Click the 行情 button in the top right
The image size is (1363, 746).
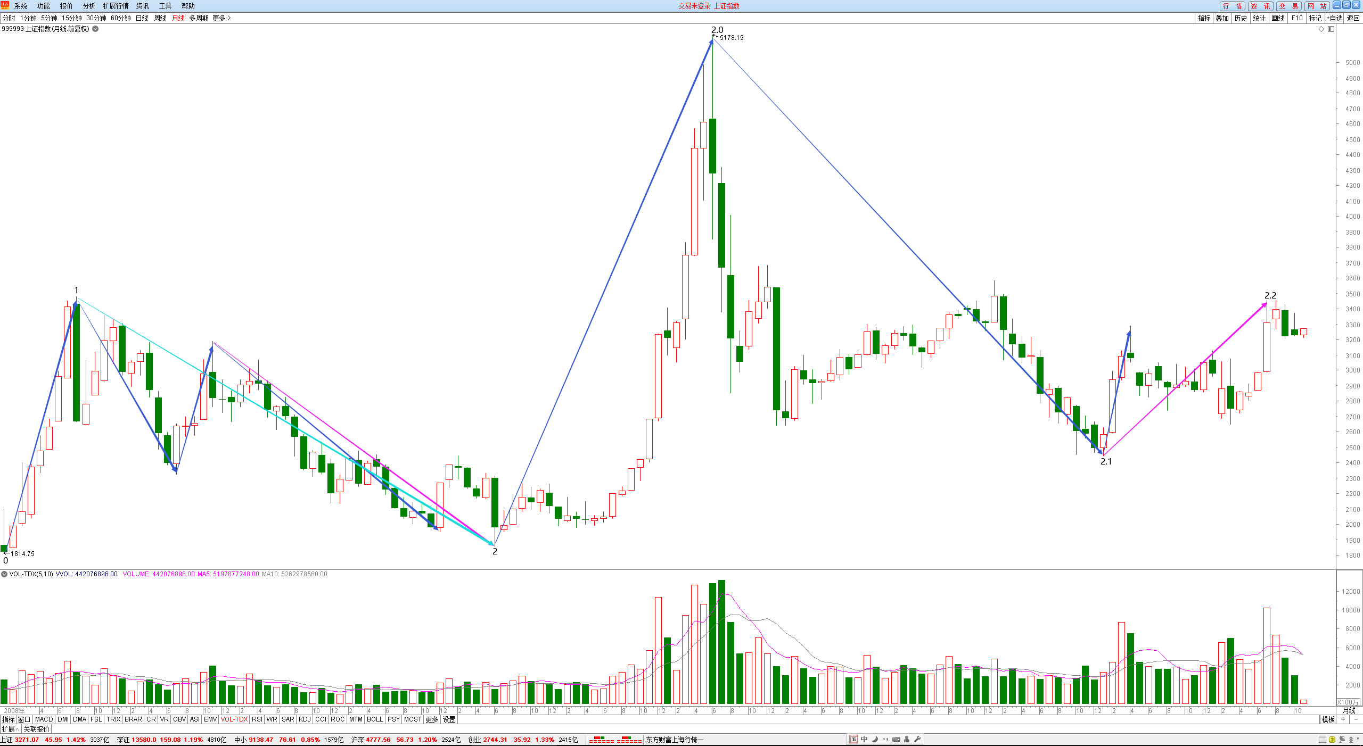pos(1233,6)
